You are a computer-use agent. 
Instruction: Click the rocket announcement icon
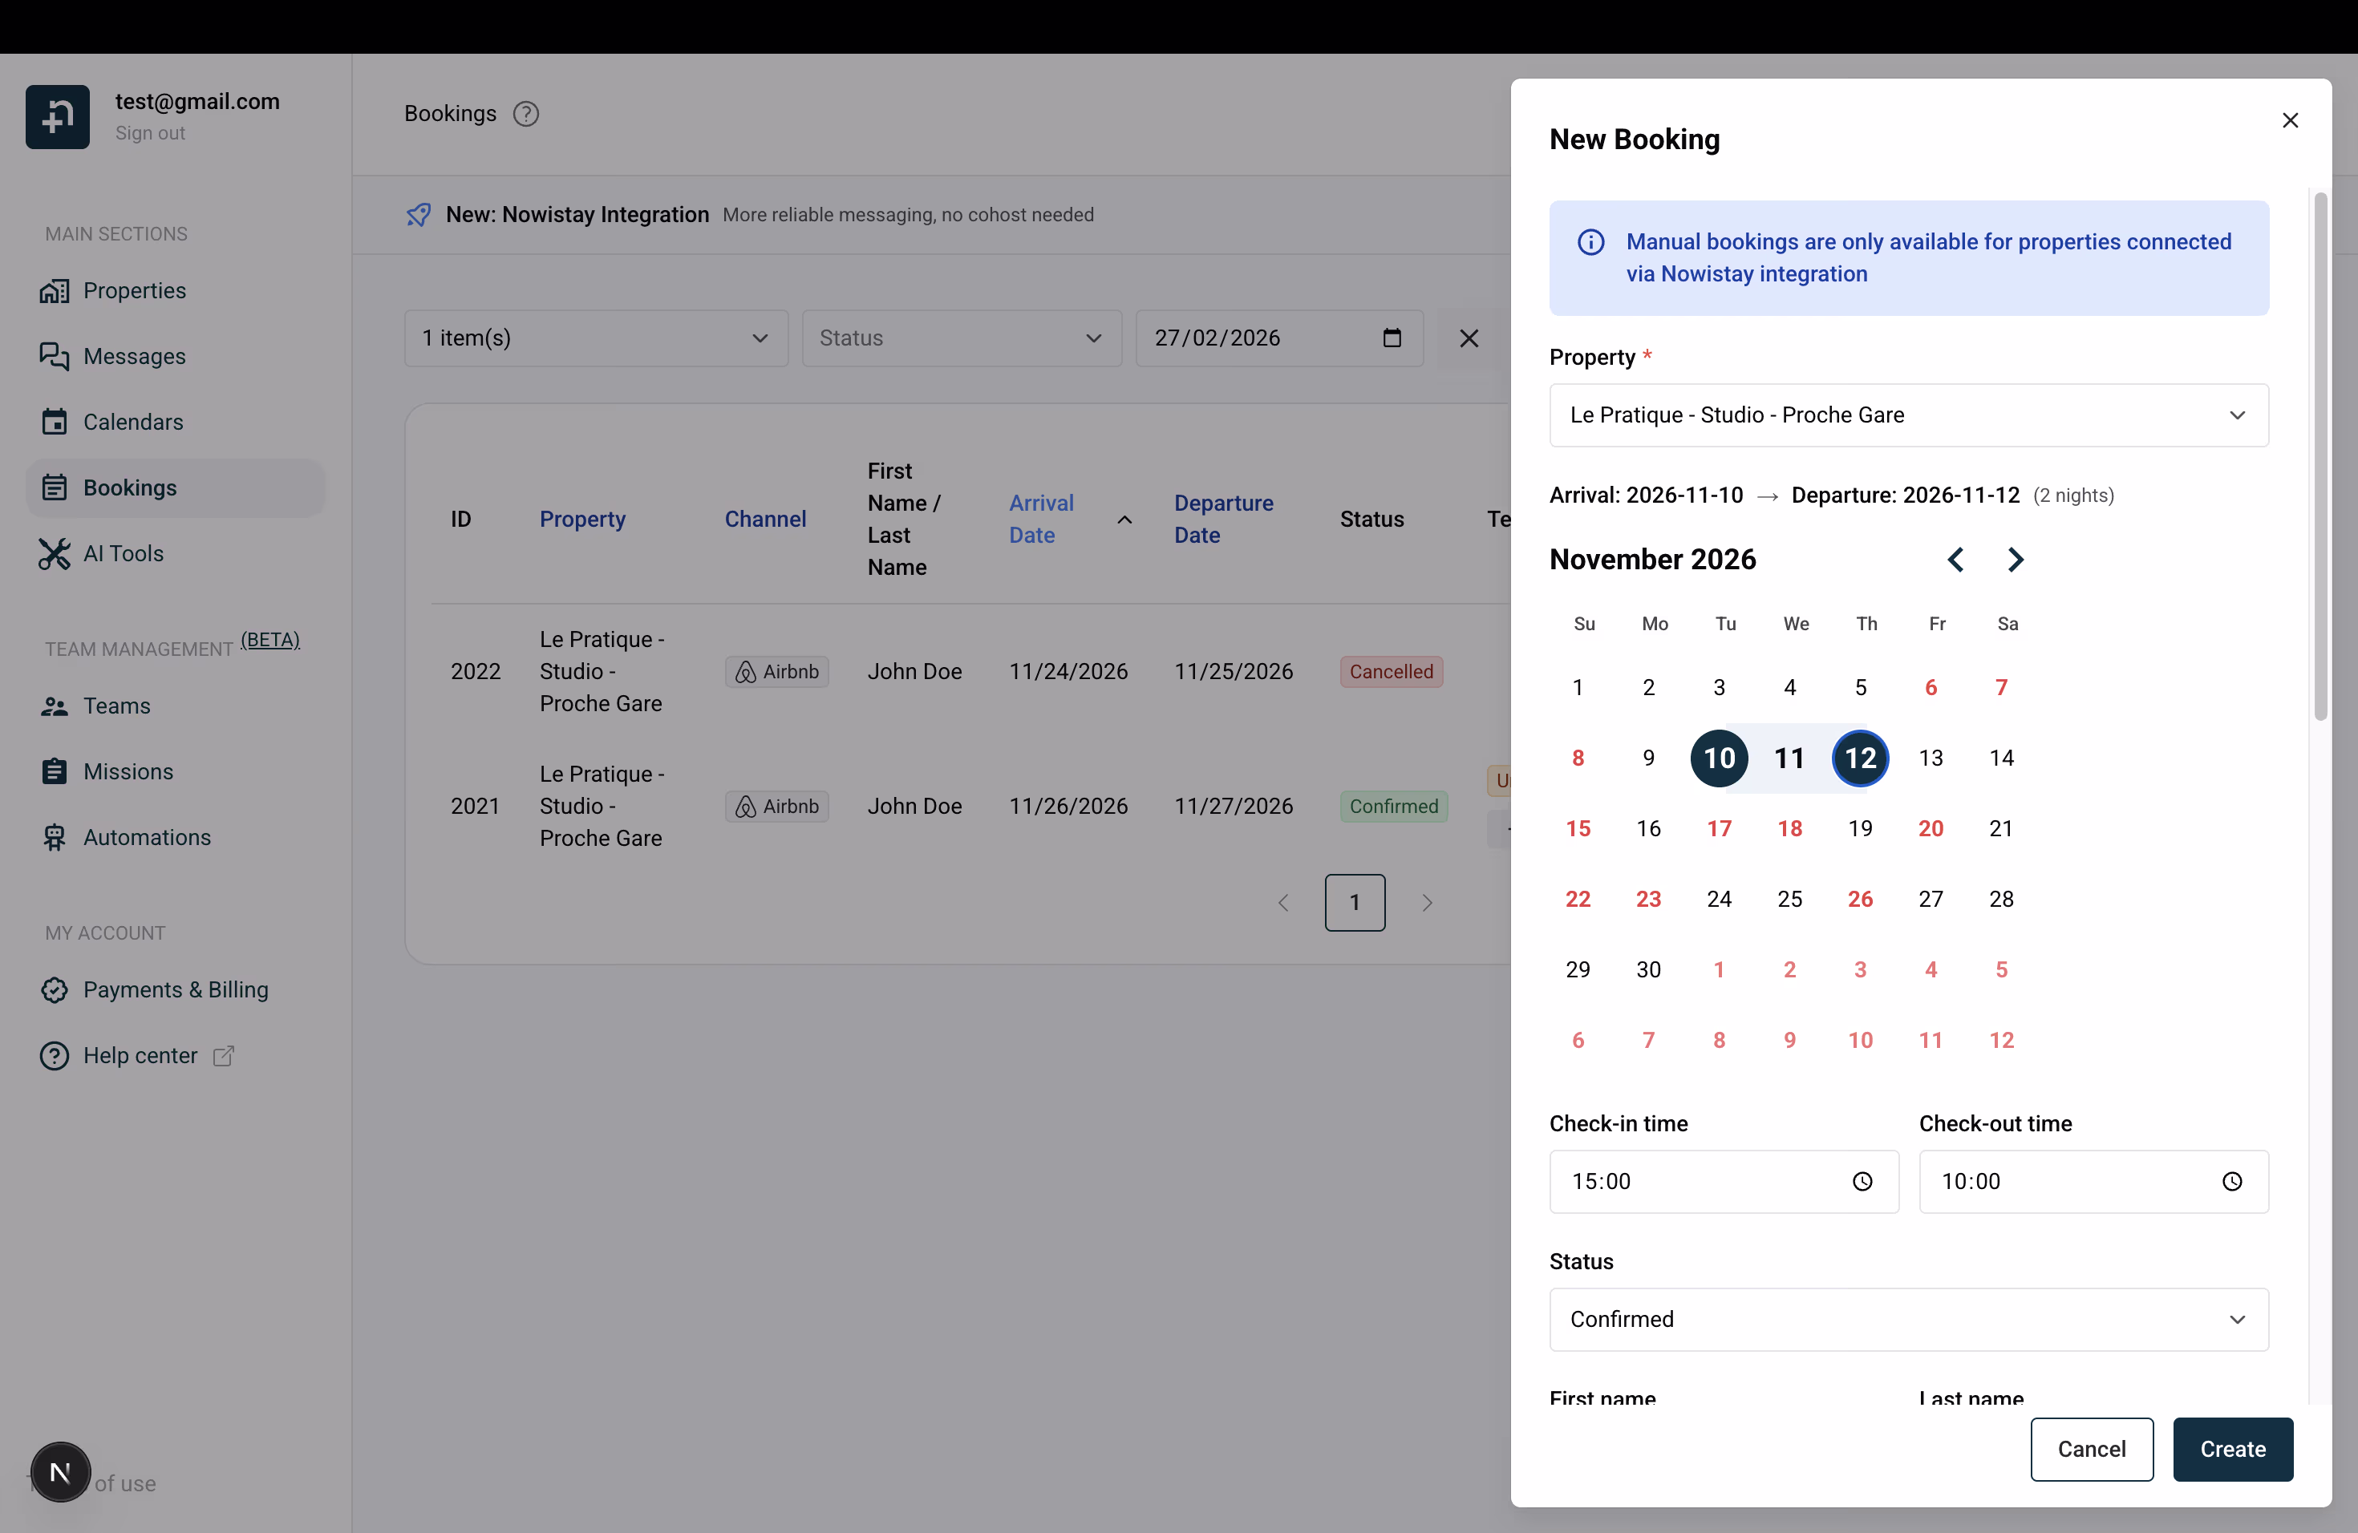tap(418, 215)
